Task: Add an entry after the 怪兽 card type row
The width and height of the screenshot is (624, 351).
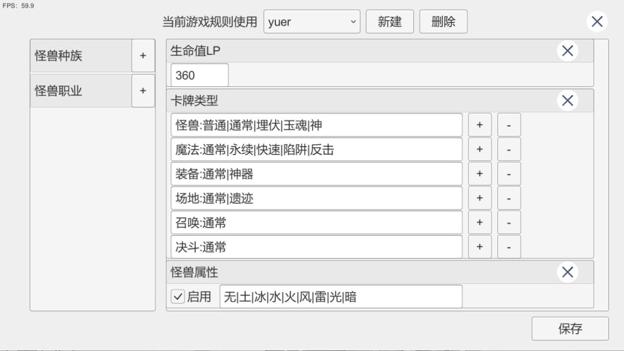Action: point(480,125)
